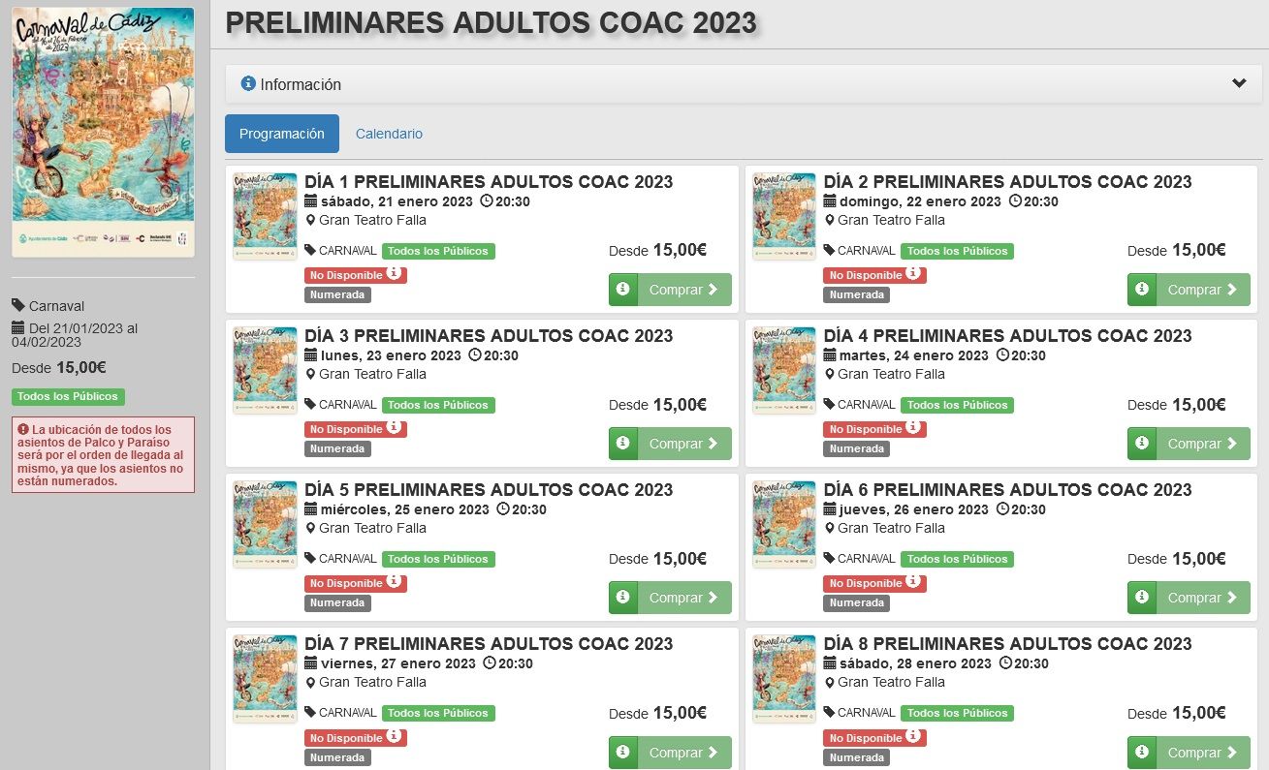The height and width of the screenshot is (770, 1269).
Task: Open the Carnaval de Cádiz poster in sidebar
Action: click(103, 133)
